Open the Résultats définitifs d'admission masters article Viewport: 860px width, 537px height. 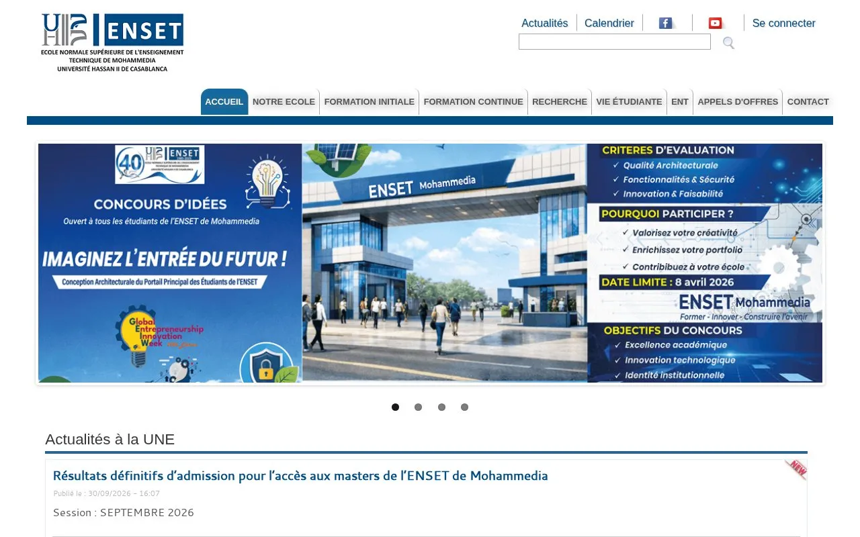coord(300,476)
